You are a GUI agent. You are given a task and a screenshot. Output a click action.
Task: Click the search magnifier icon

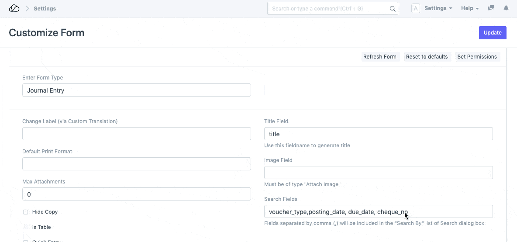(392, 8)
